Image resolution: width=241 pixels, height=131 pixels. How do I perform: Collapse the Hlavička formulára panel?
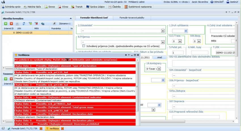tap(71, 18)
